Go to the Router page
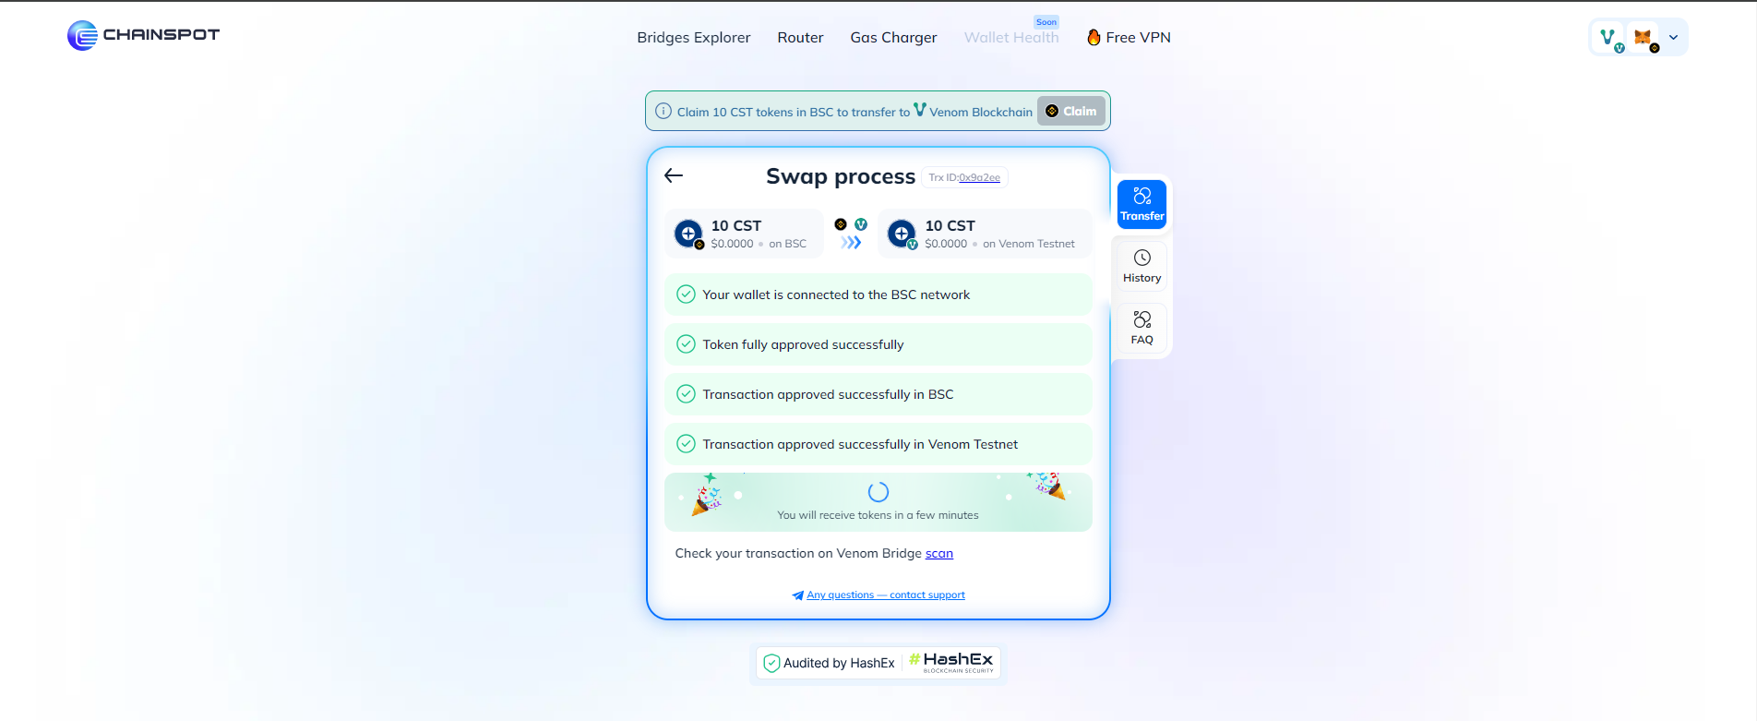The width and height of the screenshot is (1757, 721). click(x=800, y=38)
